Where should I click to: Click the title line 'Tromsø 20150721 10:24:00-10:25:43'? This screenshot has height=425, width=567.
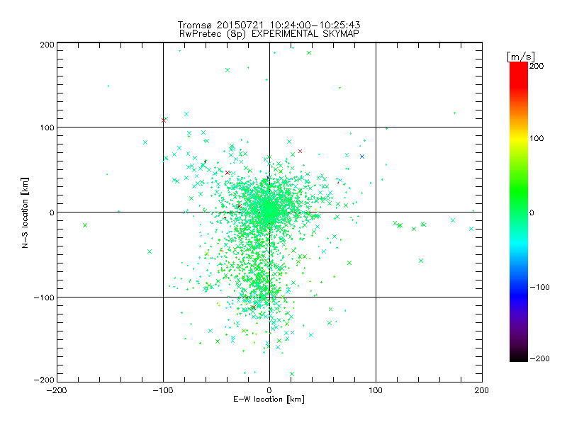269,25
